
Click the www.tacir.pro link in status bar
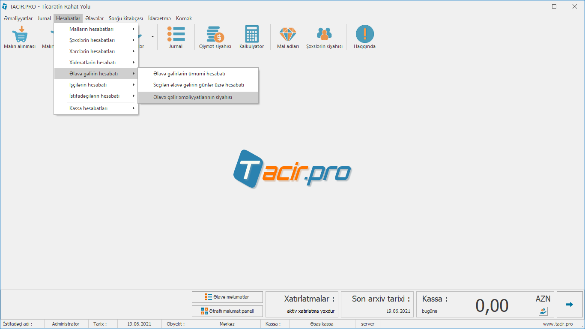[x=558, y=324]
